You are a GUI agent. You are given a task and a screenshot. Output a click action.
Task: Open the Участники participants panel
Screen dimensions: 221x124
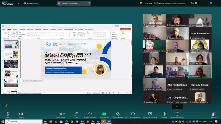pyautogui.click(x=60, y=115)
